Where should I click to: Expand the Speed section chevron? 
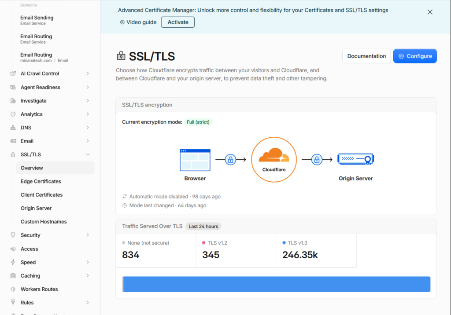click(88, 262)
